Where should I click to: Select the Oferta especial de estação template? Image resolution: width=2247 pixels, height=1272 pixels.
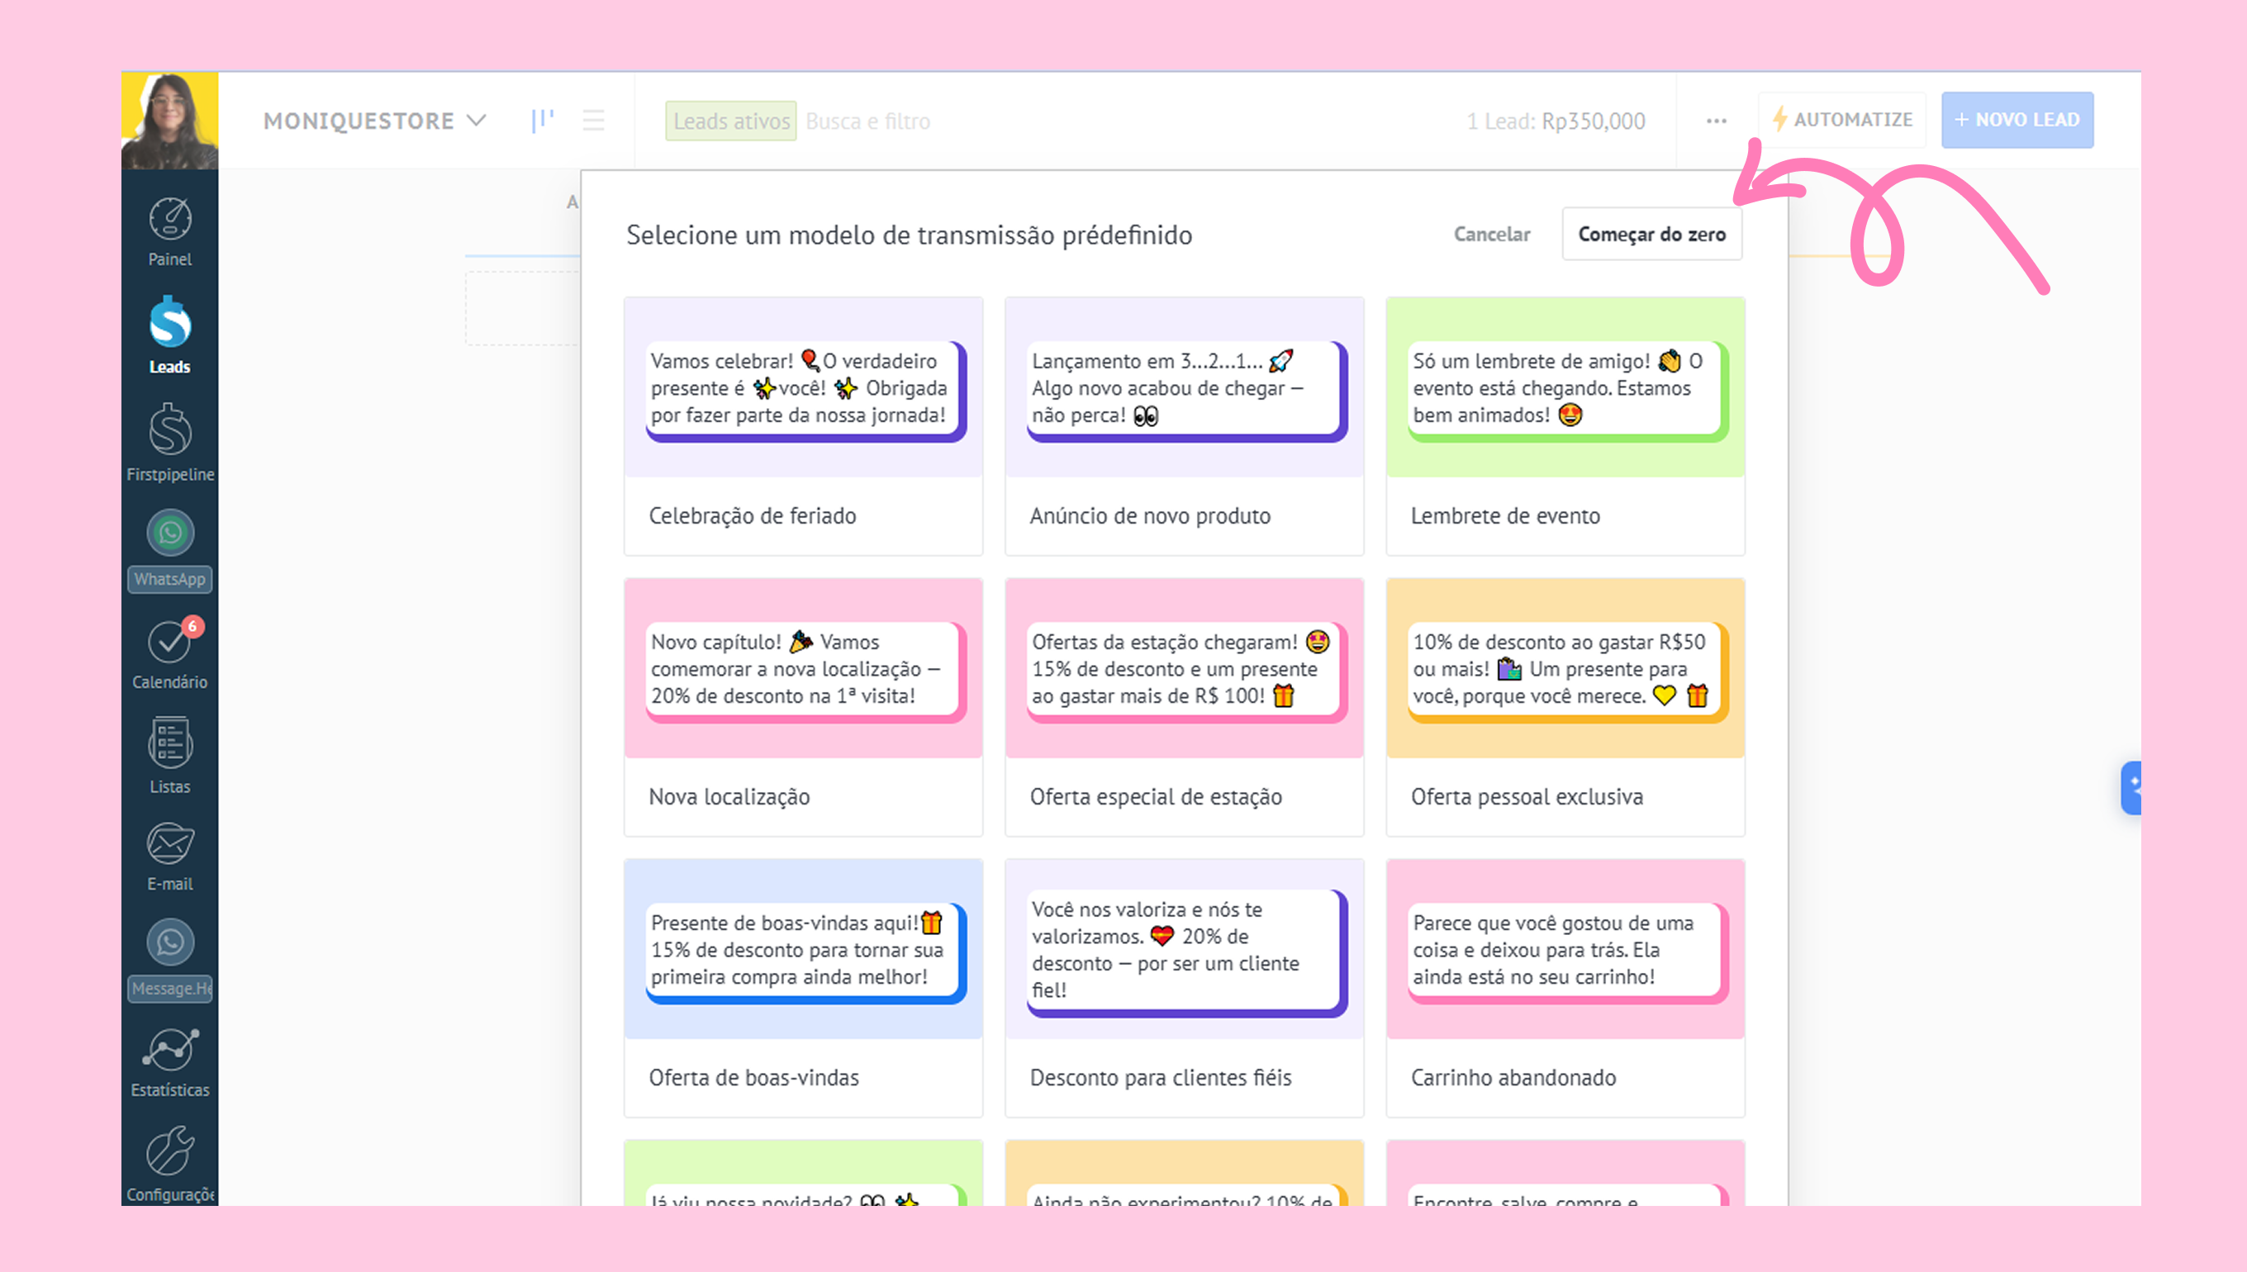click(1184, 707)
